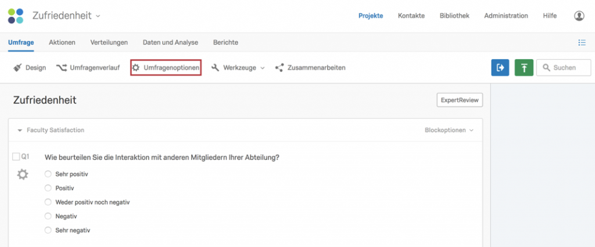This screenshot has height=247, width=595.
Task: Open the Zufriedenheit project dropdown arrow
Action: 98,16
